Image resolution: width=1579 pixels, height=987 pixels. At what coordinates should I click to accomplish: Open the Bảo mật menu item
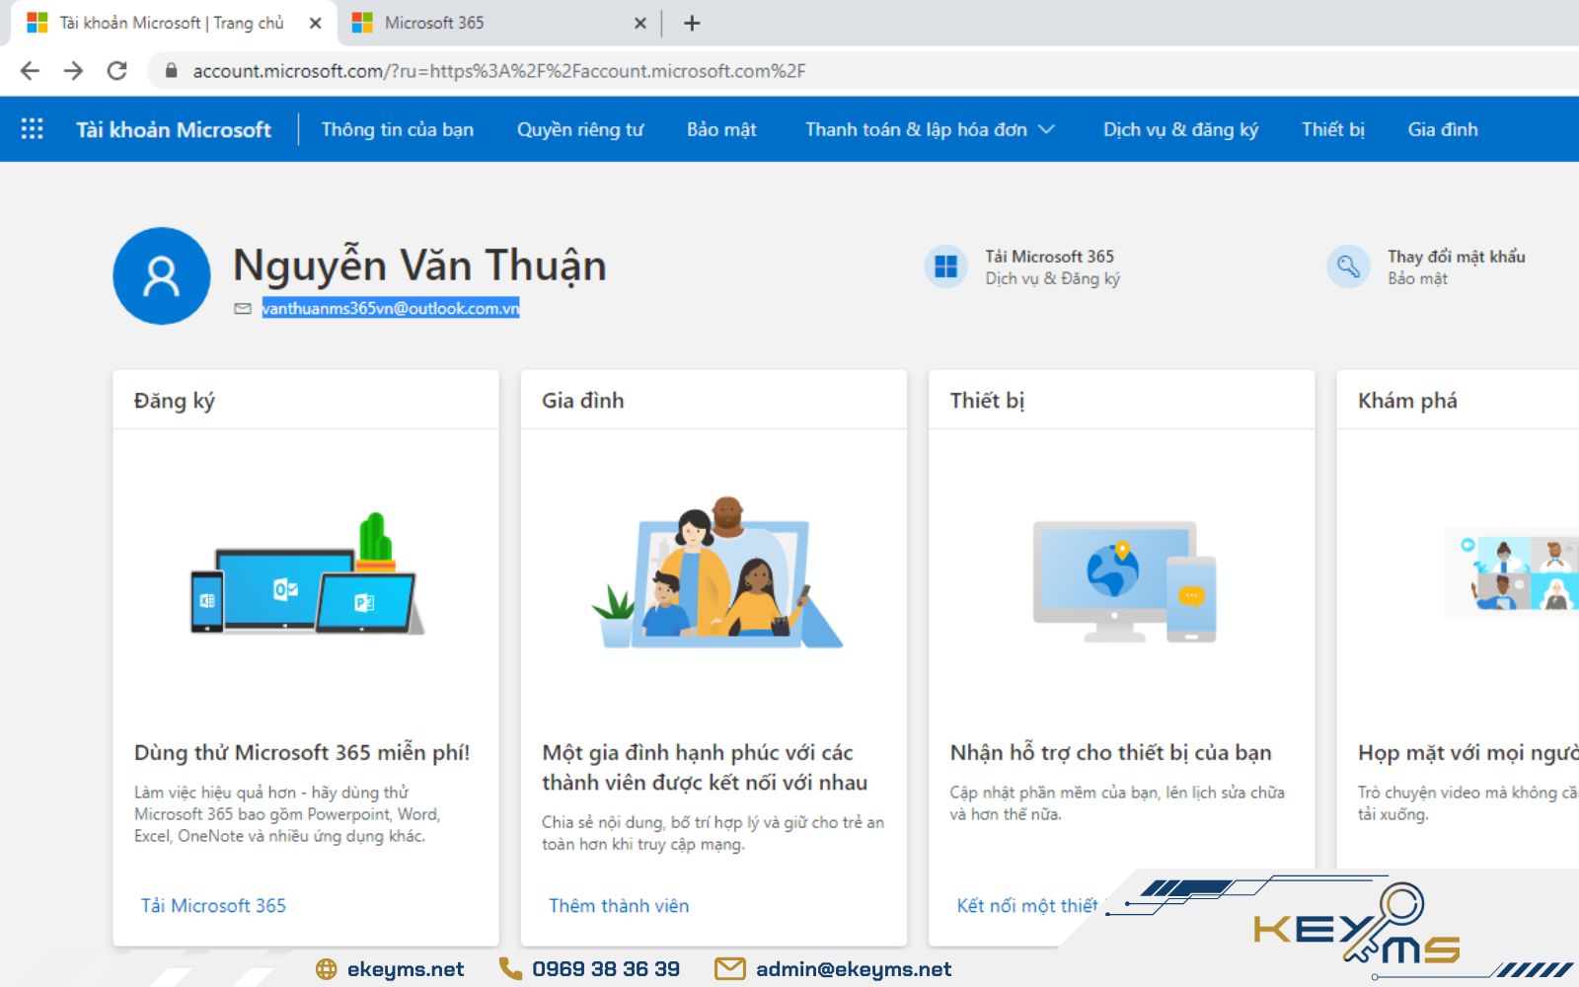(721, 129)
